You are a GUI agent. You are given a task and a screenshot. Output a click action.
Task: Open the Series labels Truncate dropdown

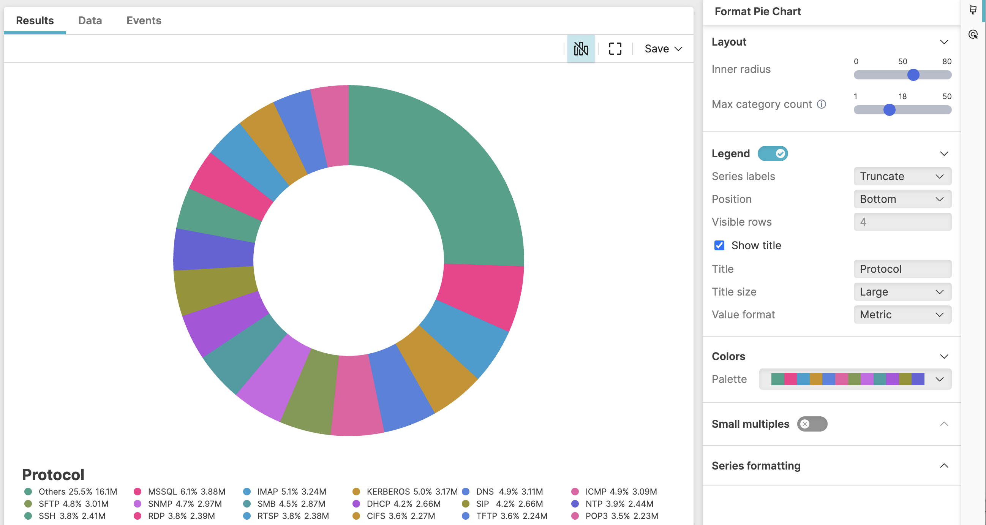(902, 176)
